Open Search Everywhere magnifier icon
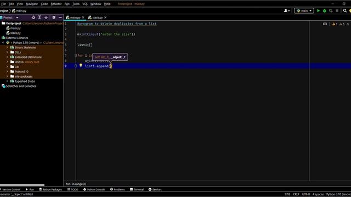Image resolution: width=351 pixels, height=197 pixels. point(345,11)
